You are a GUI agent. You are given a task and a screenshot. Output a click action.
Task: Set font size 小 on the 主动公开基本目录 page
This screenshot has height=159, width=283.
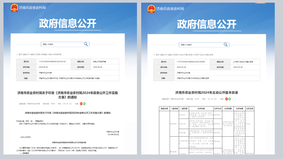pyautogui.click(x=215, y=99)
